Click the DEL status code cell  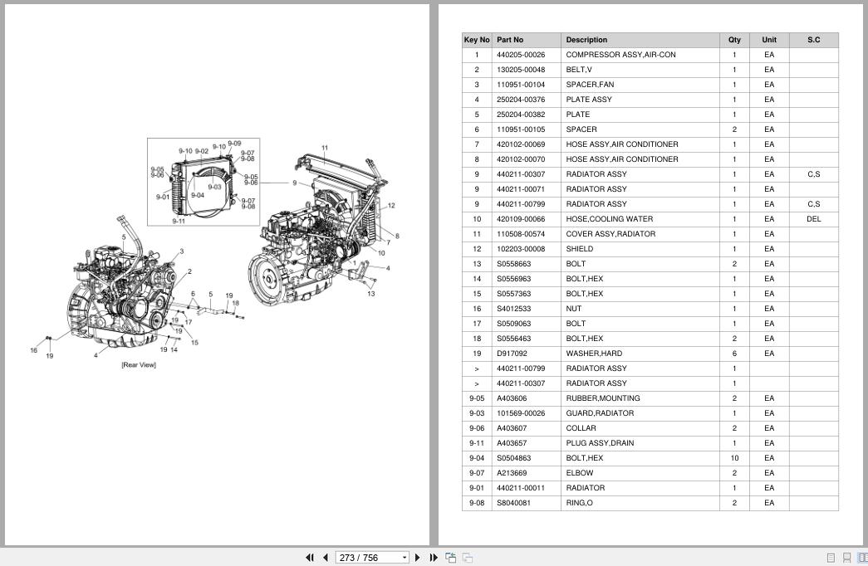click(814, 219)
